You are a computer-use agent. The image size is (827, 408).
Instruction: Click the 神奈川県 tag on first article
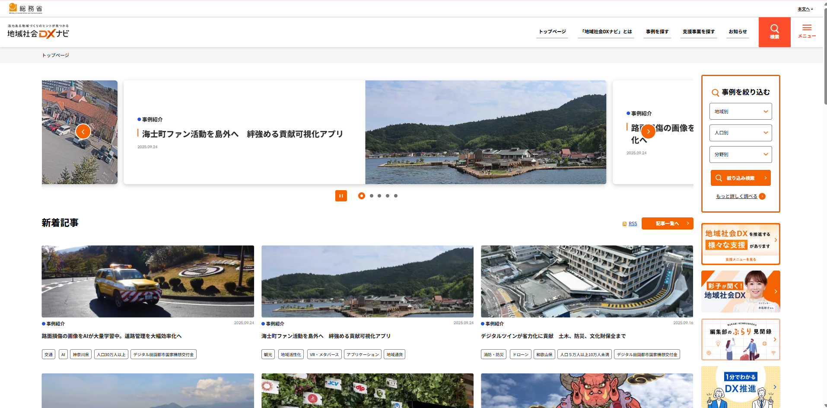(81, 354)
